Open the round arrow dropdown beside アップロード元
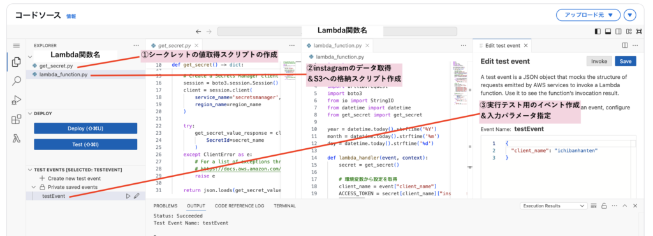The width and height of the screenshot is (653, 236). click(629, 15)
